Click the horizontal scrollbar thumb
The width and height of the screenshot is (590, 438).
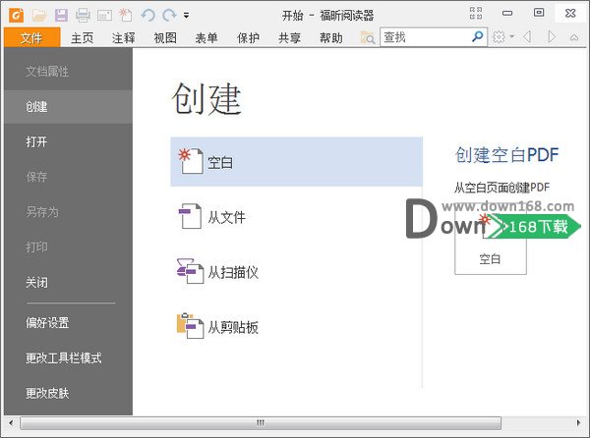[261, 423]
